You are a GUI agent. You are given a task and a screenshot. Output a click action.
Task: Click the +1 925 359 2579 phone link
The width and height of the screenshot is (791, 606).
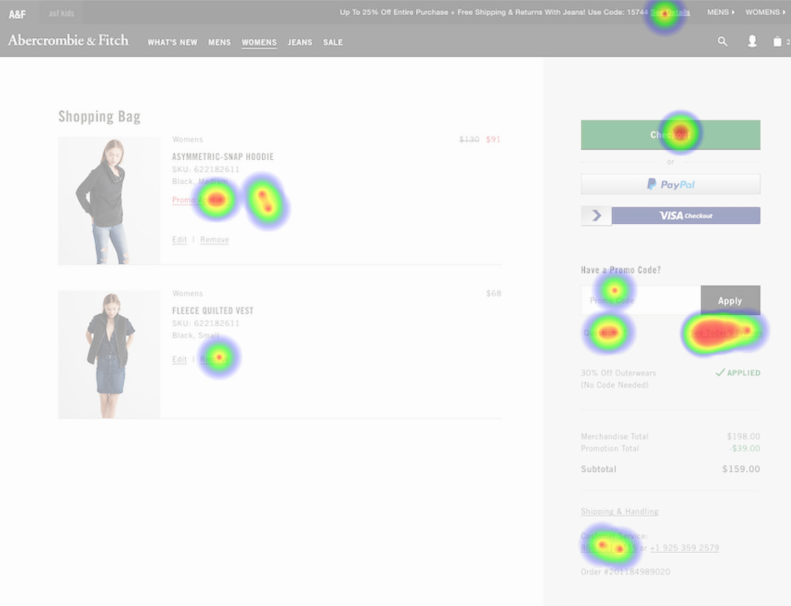click(684, 548)
